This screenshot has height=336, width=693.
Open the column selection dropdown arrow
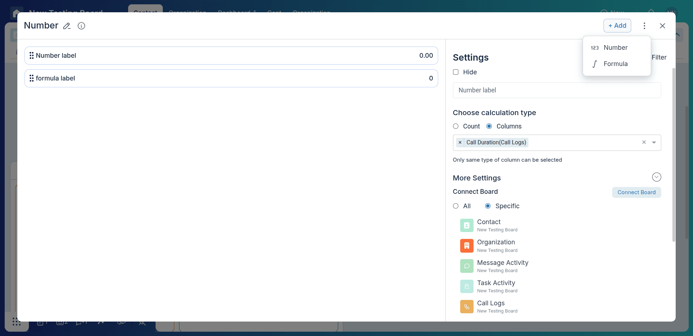(655, 143)
